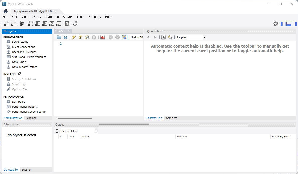
Task: Create a new SQL tab
Action: [6, 24]
